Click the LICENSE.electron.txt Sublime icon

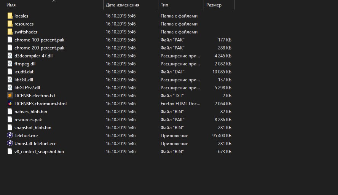pyautogui.click(x=10, y=96)
